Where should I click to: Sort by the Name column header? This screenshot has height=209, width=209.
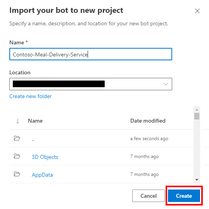(35, 121)
